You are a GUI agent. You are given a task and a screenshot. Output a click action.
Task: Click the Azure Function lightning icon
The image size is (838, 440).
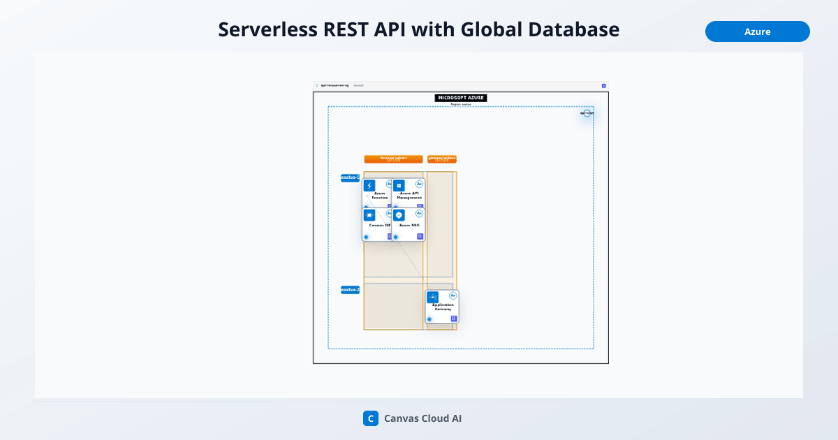369,186
